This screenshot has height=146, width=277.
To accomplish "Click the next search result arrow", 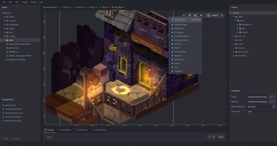I will [x=214, y=137].
